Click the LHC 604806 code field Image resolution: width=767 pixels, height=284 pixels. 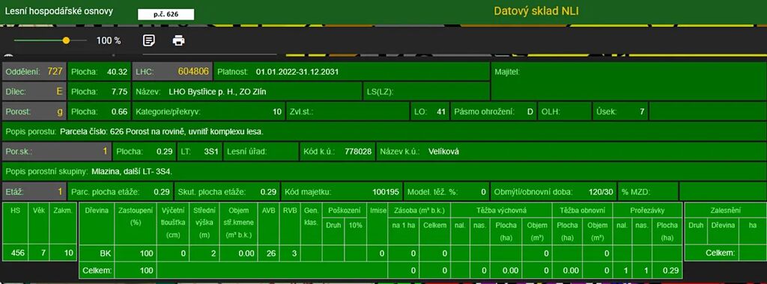(x=172, y=71)
